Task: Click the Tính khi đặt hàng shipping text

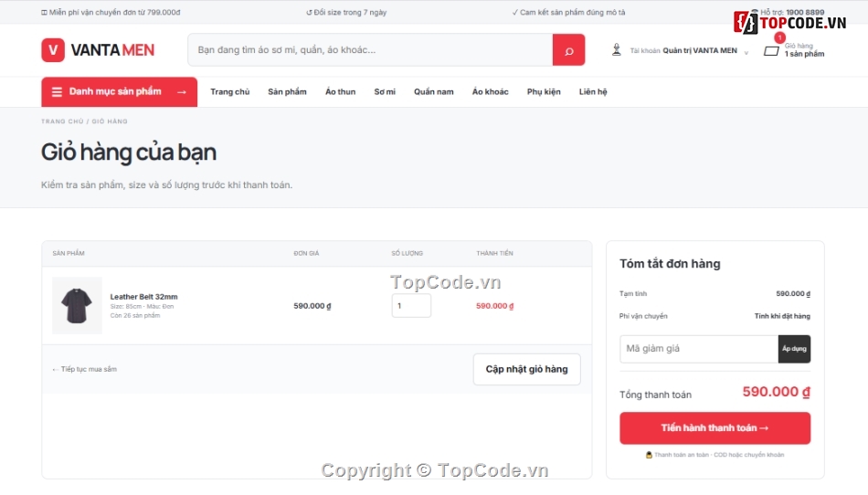Action: pyautogui.click(x=782, y=316)
